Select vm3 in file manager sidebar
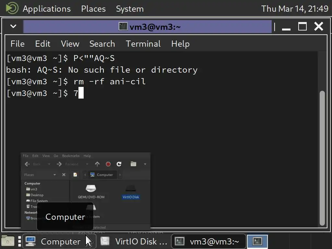 click(31, 189)
